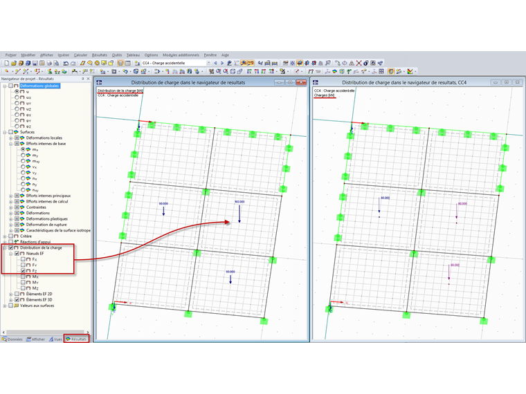Image resolution: width=526 pixels, height=394 pixels.
Task: Click the Print preview icon
Action: [x=56, y=63]
